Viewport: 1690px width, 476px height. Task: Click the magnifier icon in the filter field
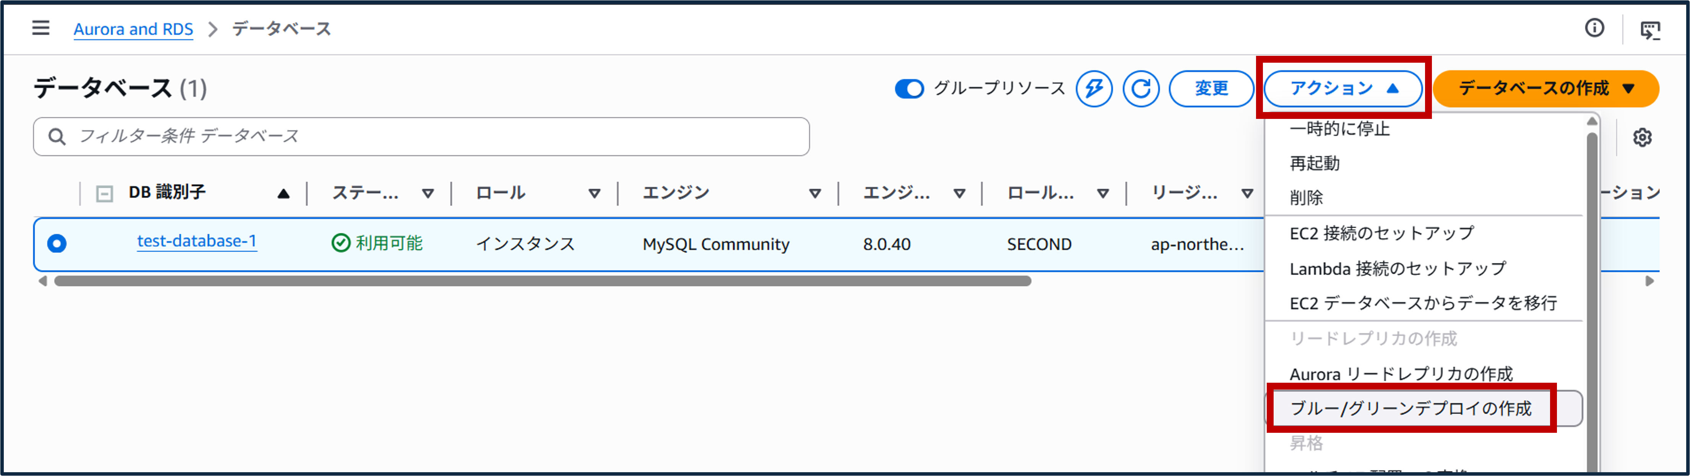[57, 136]
